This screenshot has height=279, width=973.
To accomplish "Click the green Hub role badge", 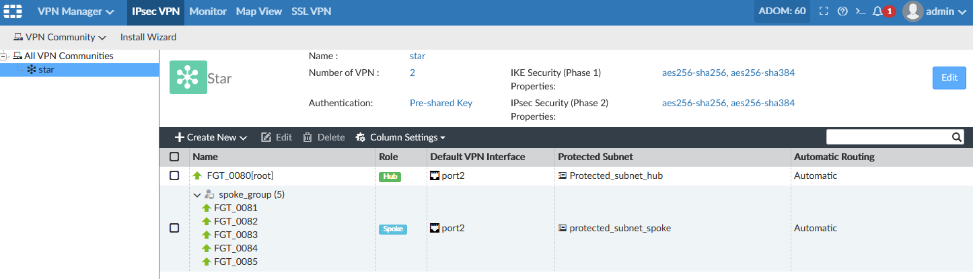I will click(x=390, y=176).
